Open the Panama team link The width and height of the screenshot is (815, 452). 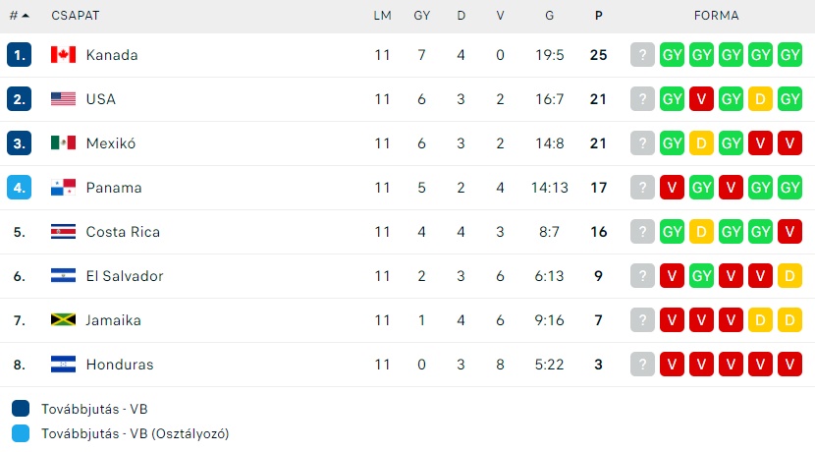pos(114,188)
